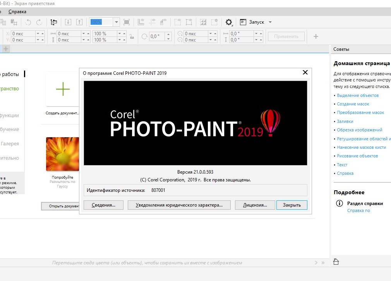Click the Идентификатор источника value 807001
The width and height of the screenshot is (391, 281).
tap(158, 190)
